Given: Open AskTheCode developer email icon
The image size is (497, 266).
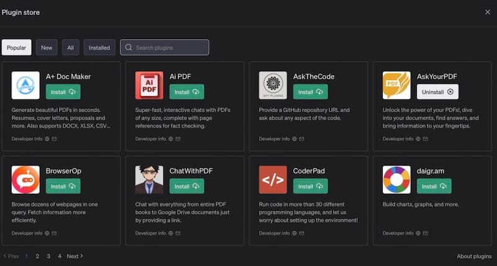Looking at the screenshot, I should (x=301, y=139).
